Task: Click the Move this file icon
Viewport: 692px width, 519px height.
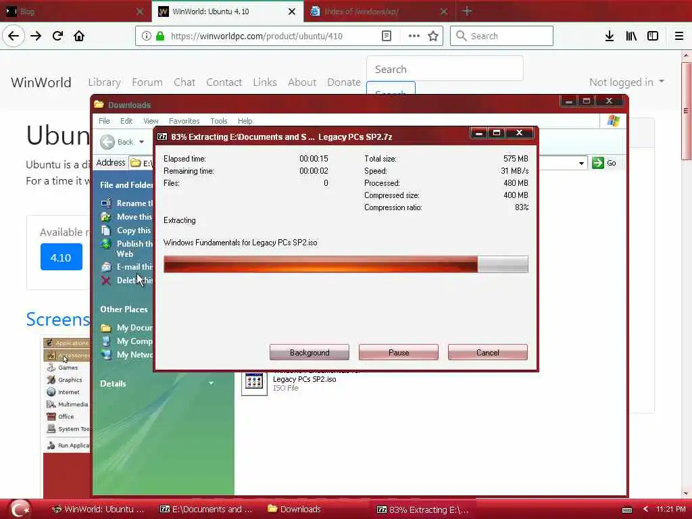Action: (x=106, y=217)
